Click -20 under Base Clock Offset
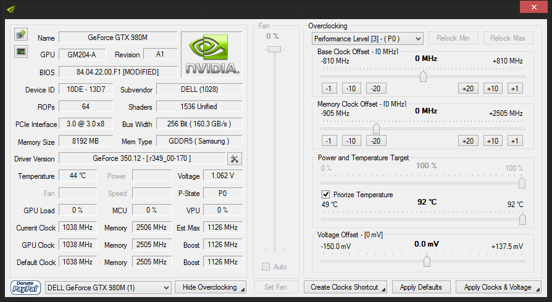Image resolution: width=552 pixels, height=302 pixels. [376, 89]
